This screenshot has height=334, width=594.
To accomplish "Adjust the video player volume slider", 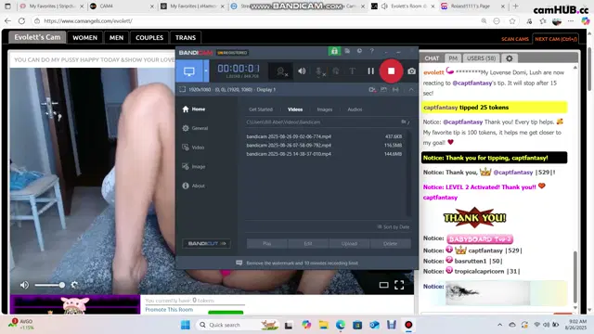I will [x=49, y=285].
